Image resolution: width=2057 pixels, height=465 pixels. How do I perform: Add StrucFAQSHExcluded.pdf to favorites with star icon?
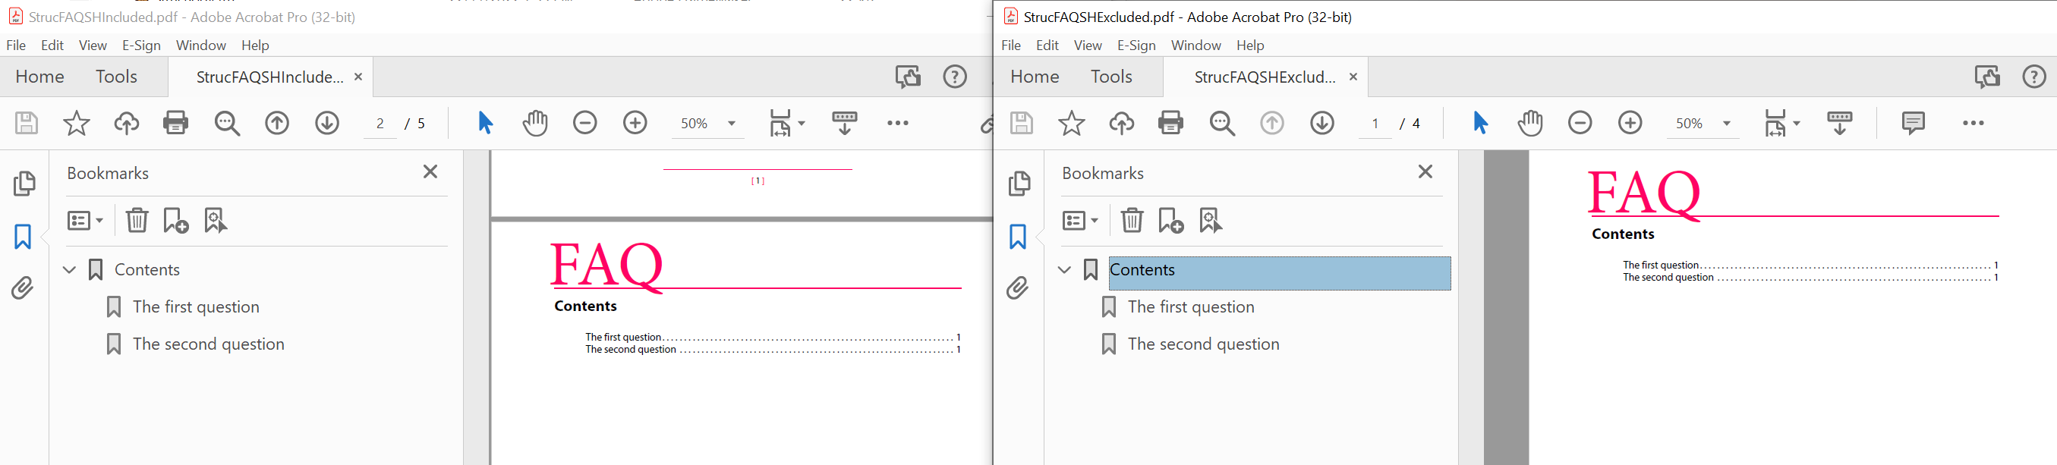(1072, 123)
